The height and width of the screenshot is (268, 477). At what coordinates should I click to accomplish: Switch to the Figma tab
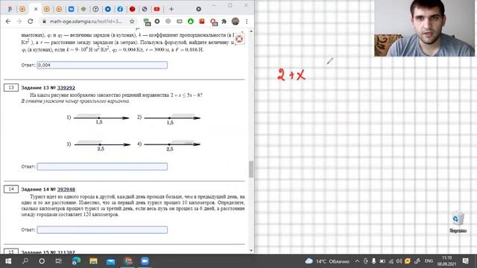coord(10,9)
